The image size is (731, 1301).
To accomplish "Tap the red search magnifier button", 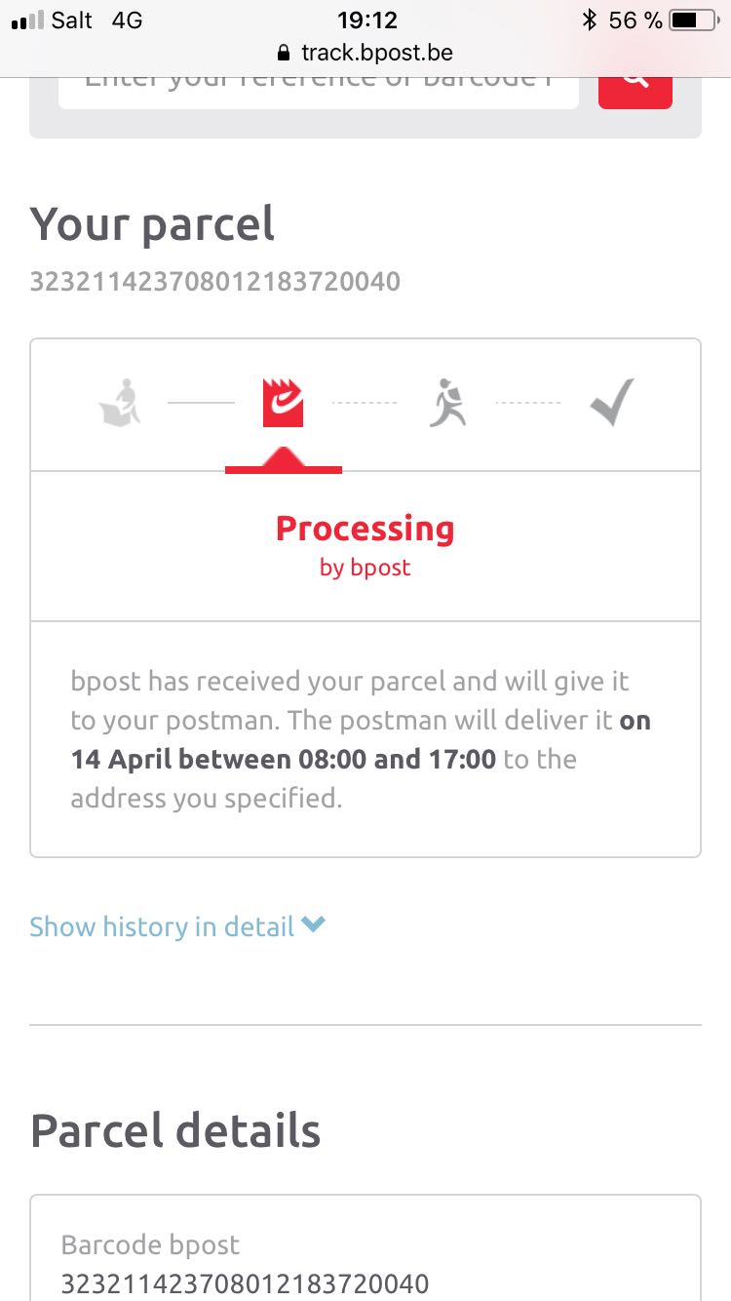I will (x=635, y=82).
